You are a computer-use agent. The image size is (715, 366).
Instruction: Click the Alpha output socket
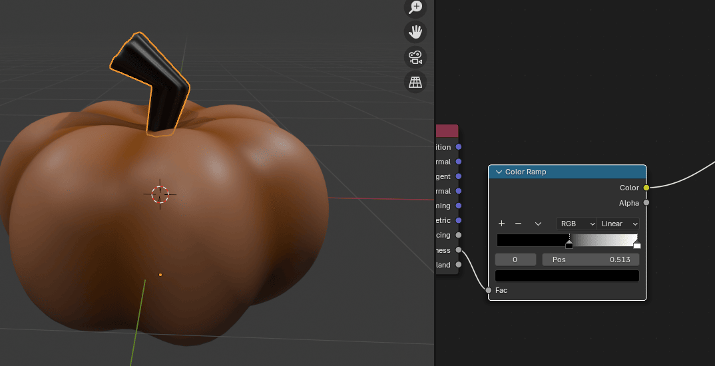pyautogui.click(x=646, y=203)
